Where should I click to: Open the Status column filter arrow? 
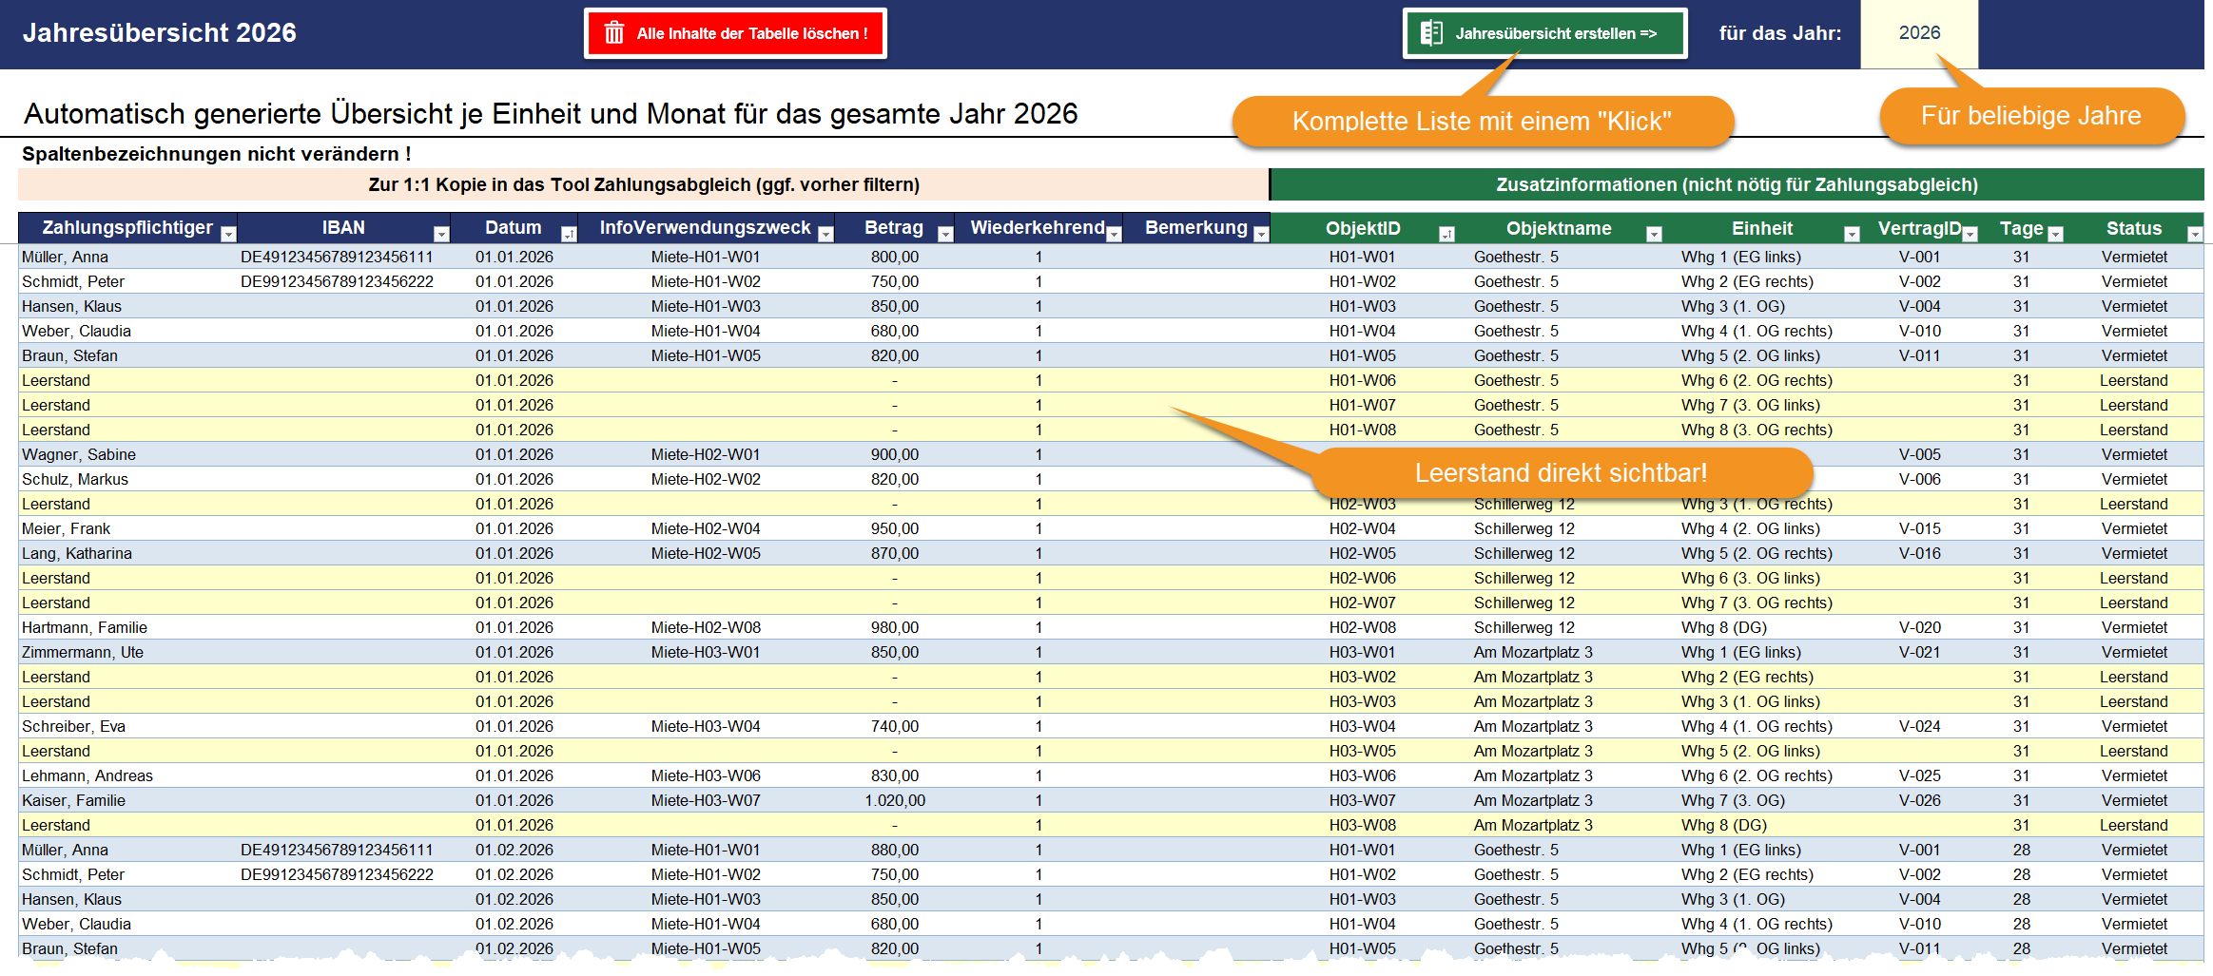click(x=2195, y=234)
